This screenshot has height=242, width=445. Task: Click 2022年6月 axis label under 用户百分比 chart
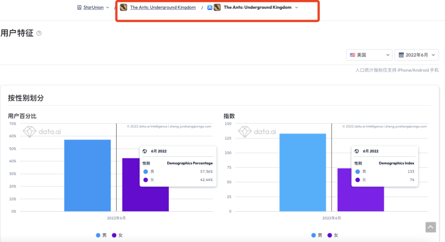[x=116, y=218]
